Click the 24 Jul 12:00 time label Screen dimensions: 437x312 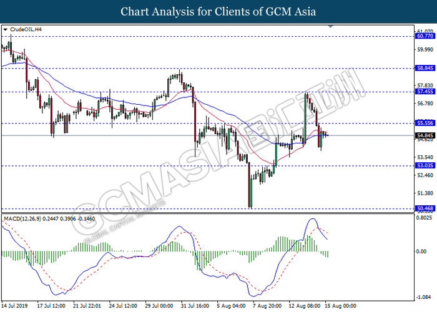[x=123, y=306]
